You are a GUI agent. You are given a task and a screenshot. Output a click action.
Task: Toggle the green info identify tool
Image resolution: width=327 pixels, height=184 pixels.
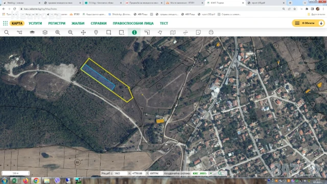coord(134,32)
